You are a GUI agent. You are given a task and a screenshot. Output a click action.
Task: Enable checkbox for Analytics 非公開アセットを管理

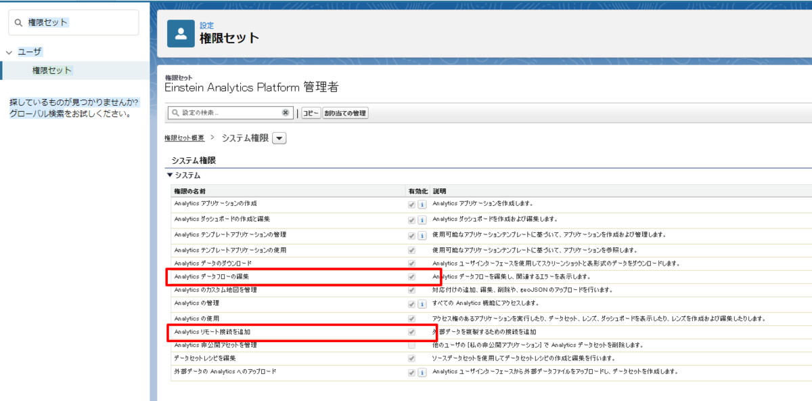[411, 345]
